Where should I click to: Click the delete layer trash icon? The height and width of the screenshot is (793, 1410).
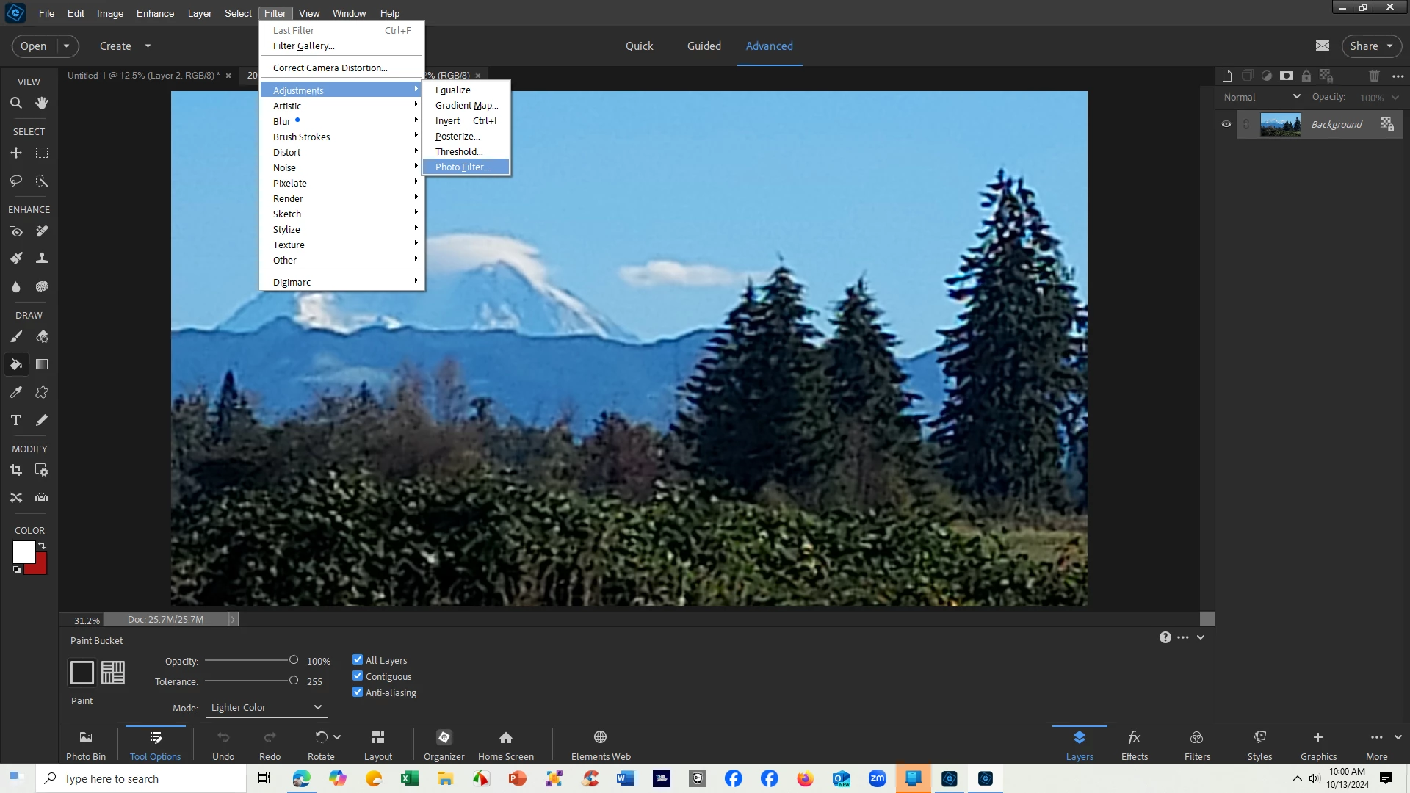pos(1374,76)
